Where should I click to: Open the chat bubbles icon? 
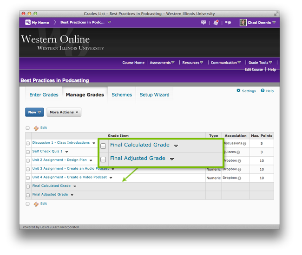click(x=228, y=22)
